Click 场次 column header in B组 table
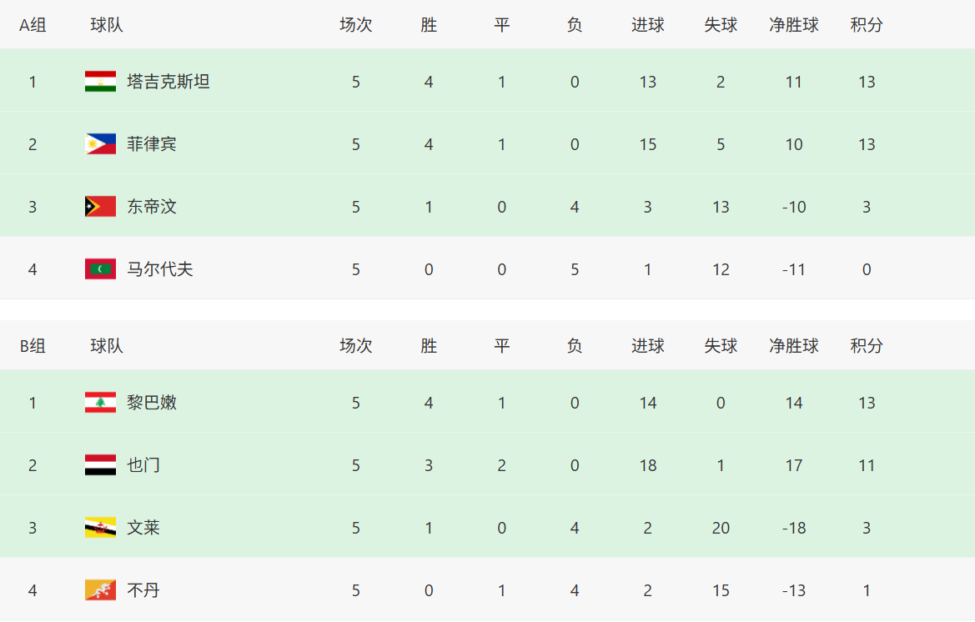Image resolution: width=975 pixels, height=622 pixels. [x=356, y=346]
